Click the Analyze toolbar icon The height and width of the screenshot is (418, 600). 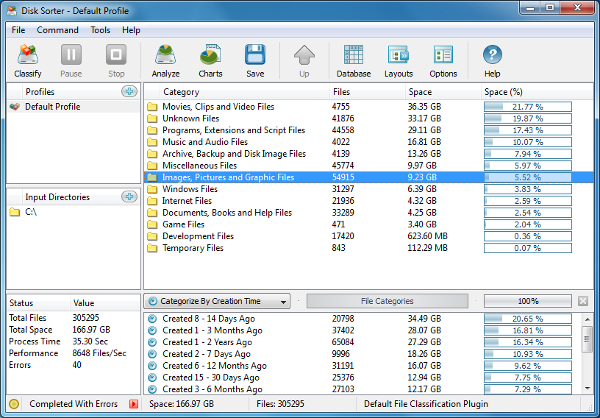coord(165,54)
